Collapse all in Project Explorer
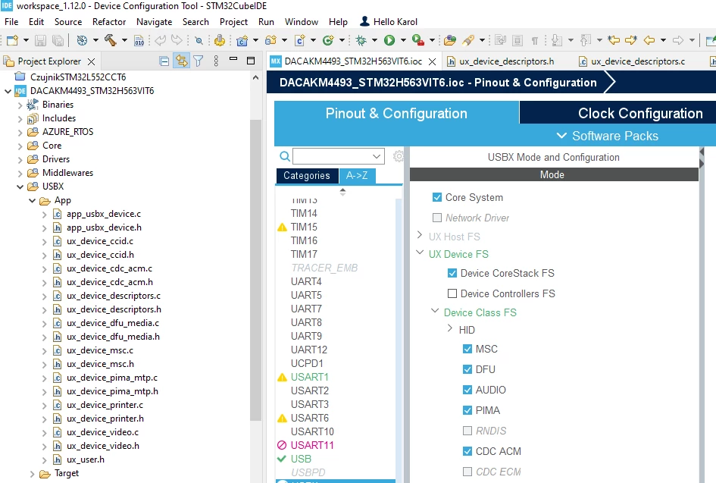716x483 pixels. (x=164, y=61)
